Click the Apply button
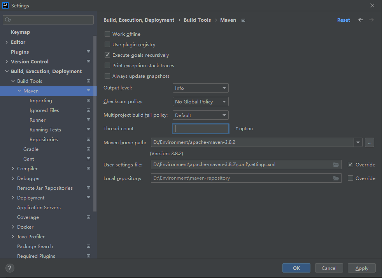 point(362,268)
